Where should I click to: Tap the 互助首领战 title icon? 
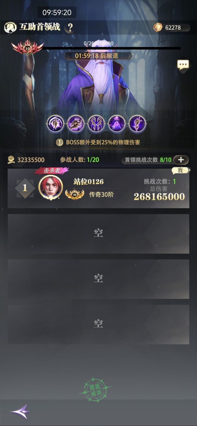[x=10, y=27]
